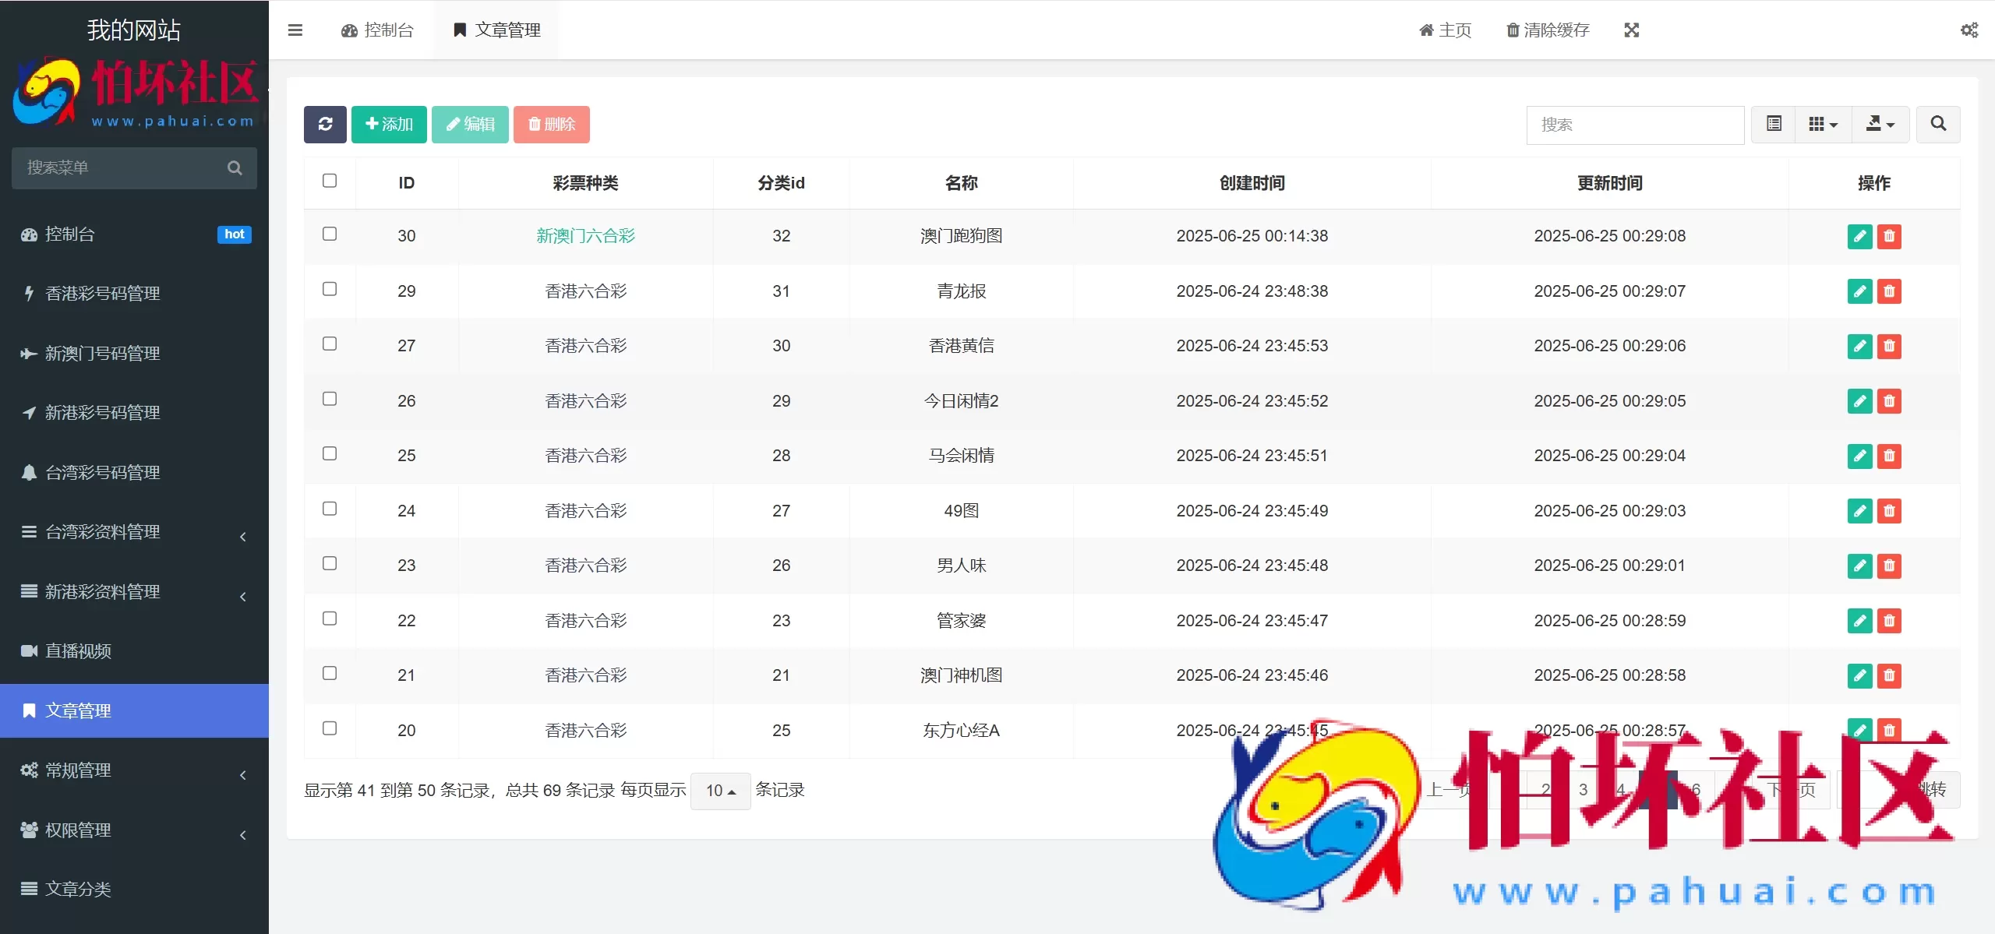Image resolution: width=1995 pixels, height=934 pixels.
Task: Collapse the sidebar via hamburger icon
Action: tap(295, 30)
